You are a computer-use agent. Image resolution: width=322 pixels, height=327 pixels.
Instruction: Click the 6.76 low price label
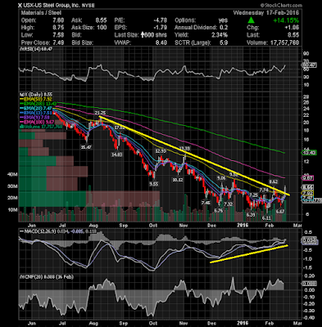coord(219,210)
